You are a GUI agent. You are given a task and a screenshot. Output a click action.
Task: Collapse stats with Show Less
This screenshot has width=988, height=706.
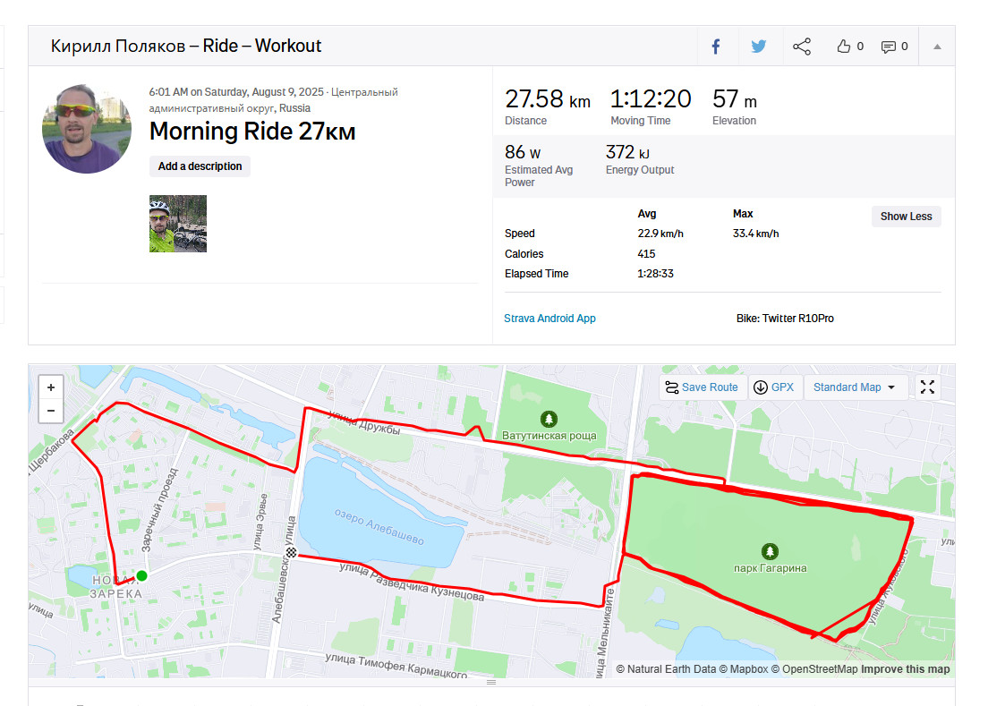click(x=906, y=217)
